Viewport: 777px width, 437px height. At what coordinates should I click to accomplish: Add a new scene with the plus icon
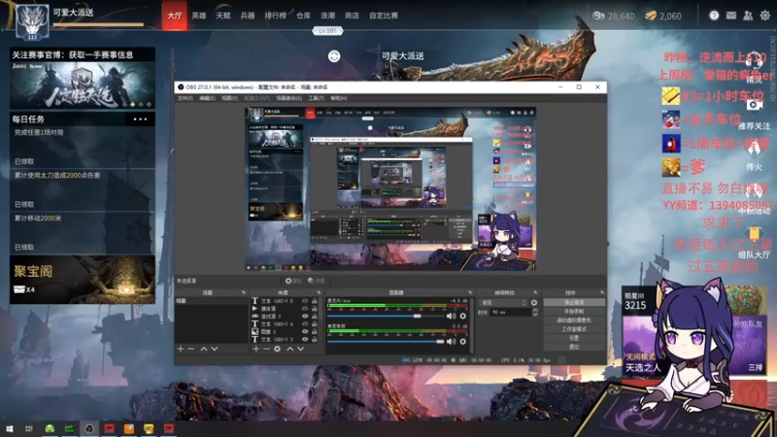[181, 349]
